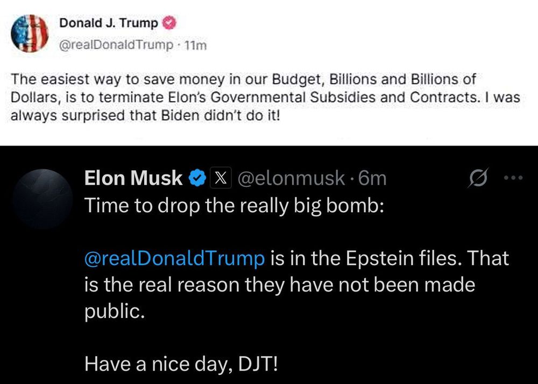
Task: Follow the blue @realDonaldTrump mention in the post
Action: 175,258
